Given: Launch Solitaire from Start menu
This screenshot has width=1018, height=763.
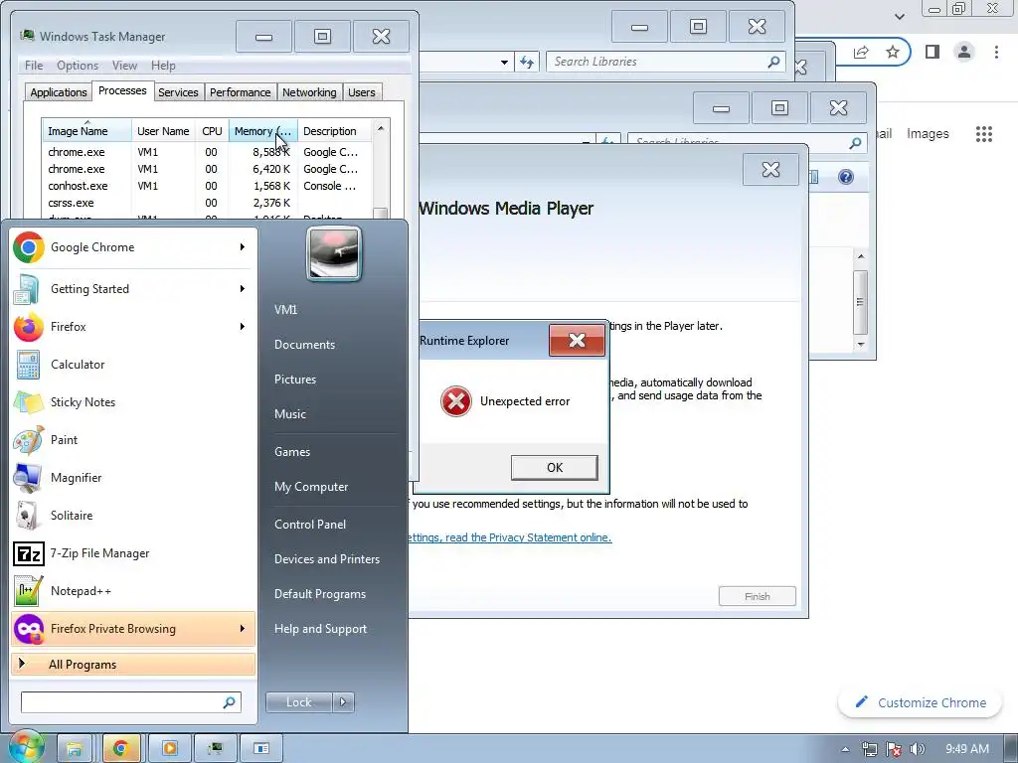Looking at the screenshot, I should (x=133, y=515).
